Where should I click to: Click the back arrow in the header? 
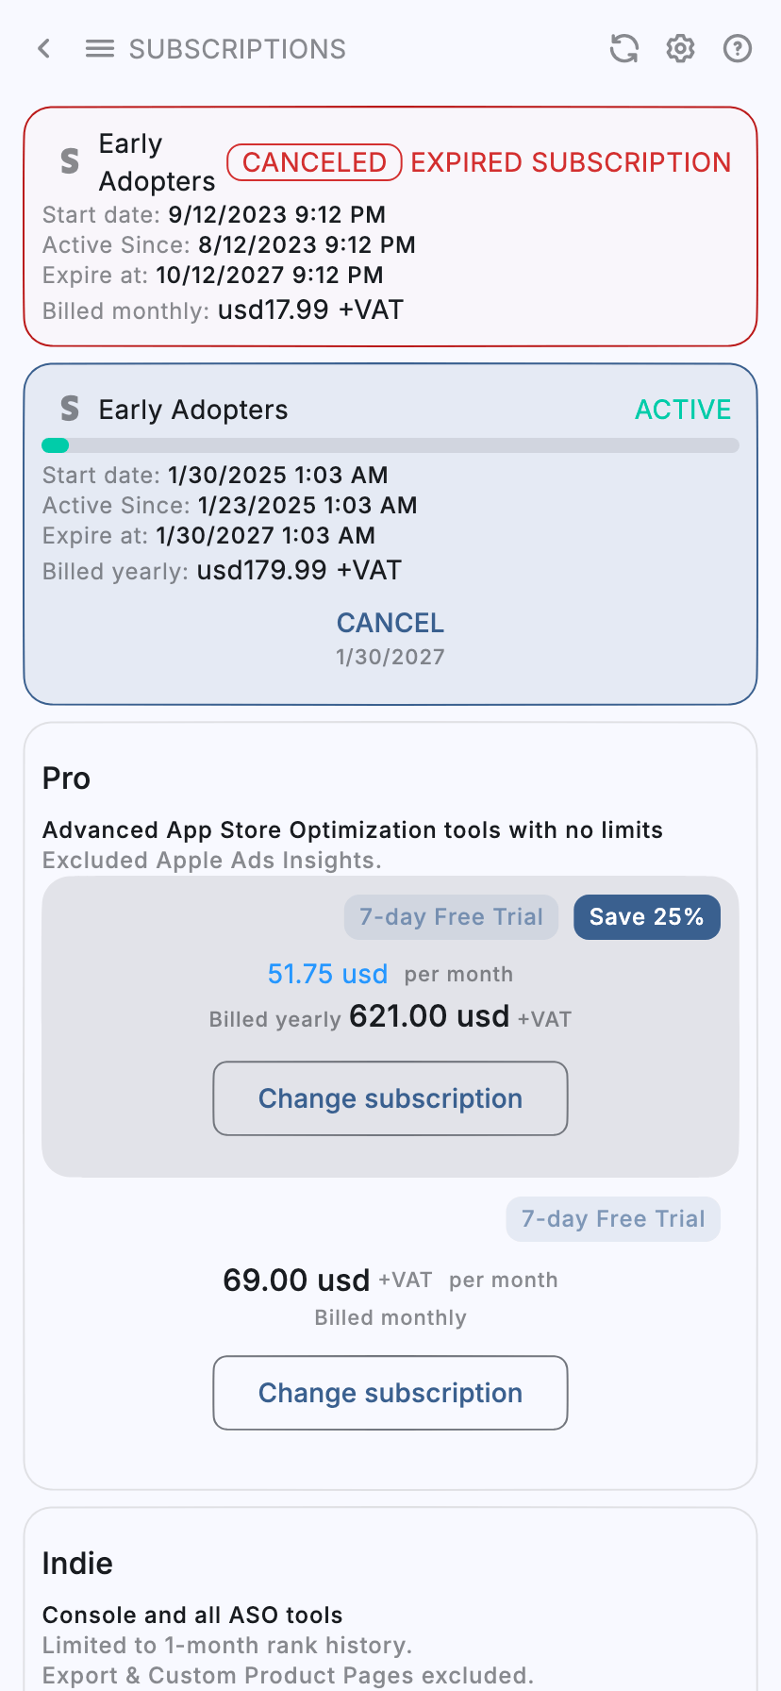click(43, 48)
